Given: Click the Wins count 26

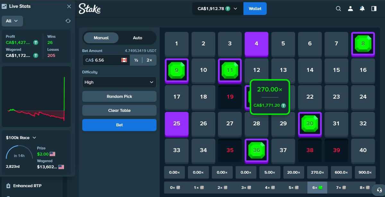Looking at the screenshot, I should [x=50, y=42].
